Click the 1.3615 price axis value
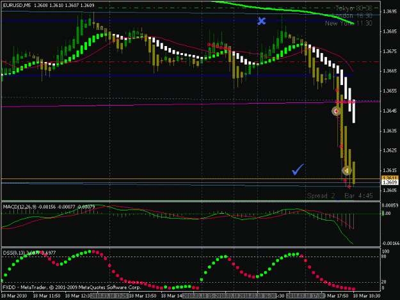 point(390,170)
